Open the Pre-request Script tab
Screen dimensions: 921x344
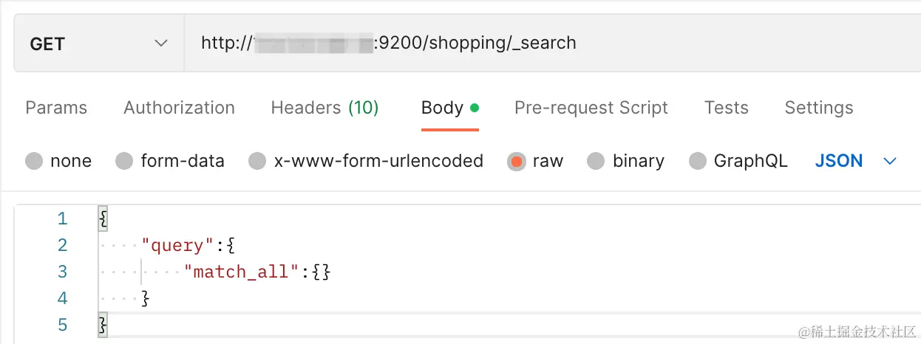point(591,108)
